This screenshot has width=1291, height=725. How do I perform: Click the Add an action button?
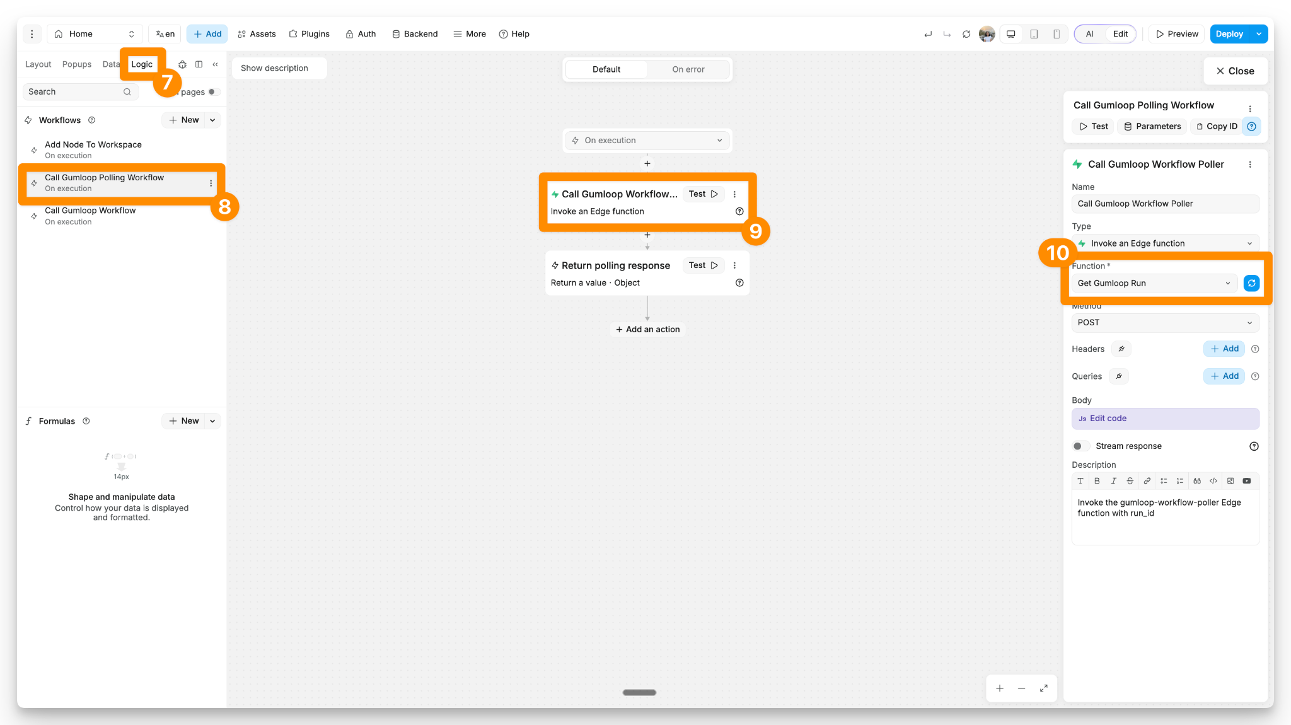tap(647, 329)
